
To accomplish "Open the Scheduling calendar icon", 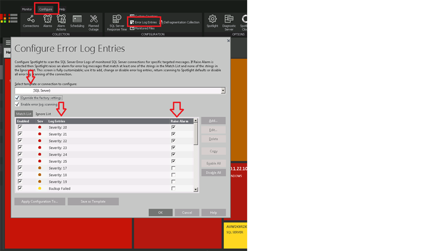I will [x=77, y=21].
